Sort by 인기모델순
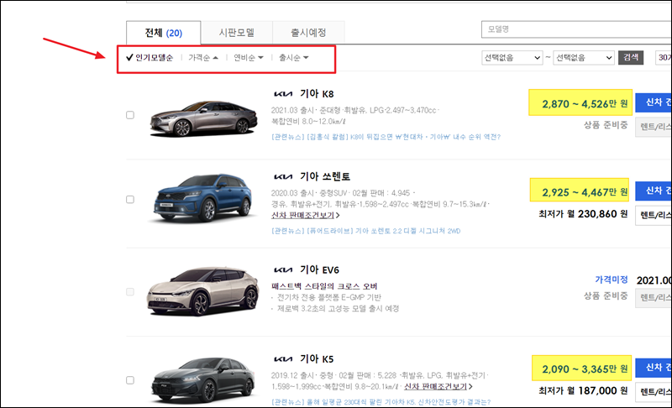Viewport: 672px width, 408px height. coord(150,58)
